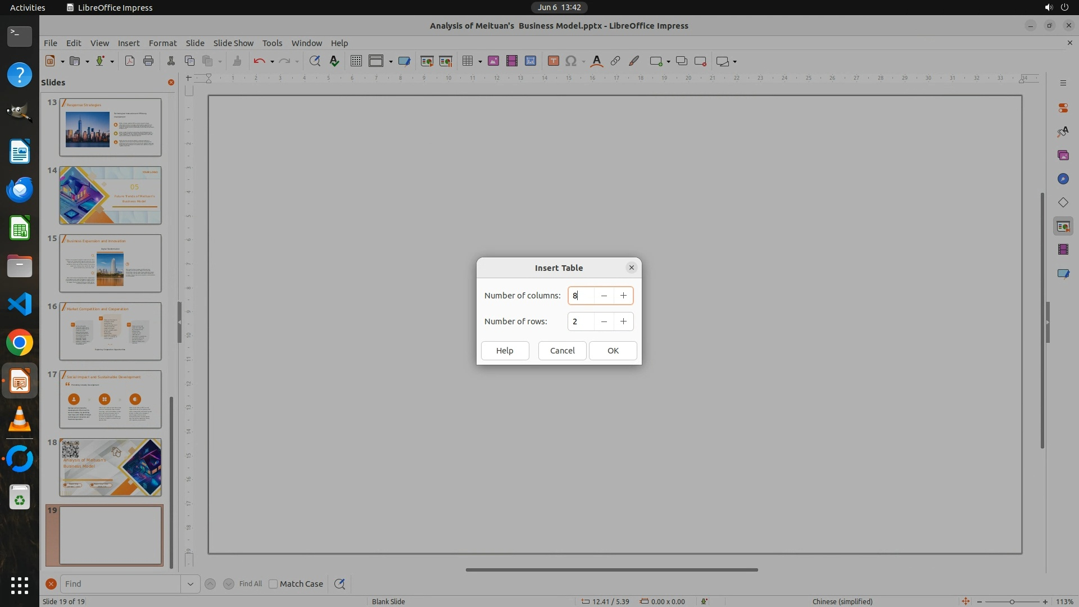Open LibreOffice Calc from the dock
The height and width of the screenshot is (607, 1079).
point(20,228)
